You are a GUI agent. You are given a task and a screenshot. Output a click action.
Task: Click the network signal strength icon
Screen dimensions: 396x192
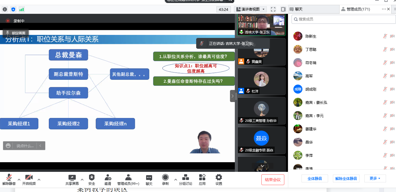[x=22, y=9]
